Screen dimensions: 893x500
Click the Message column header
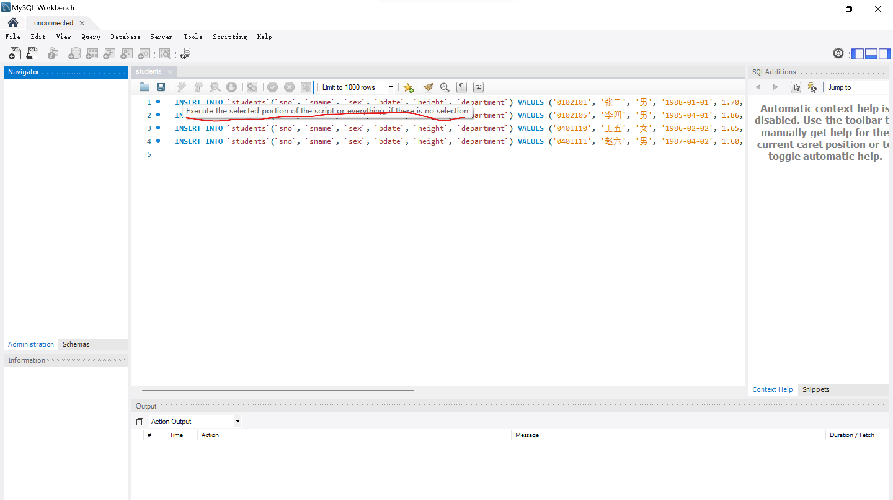pyautogui.click(x=527, y=435)
